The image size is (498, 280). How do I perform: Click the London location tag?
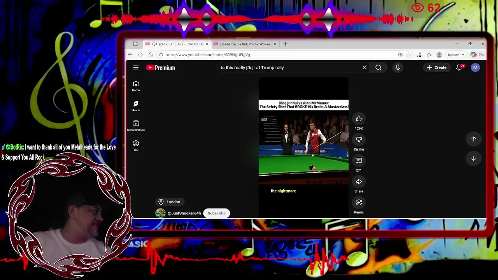pos(169,202)
